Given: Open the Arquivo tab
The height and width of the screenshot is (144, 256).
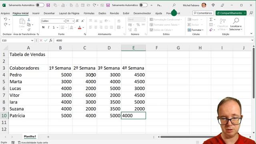Looking at the screenshot, I should click(x=5, y=13).
